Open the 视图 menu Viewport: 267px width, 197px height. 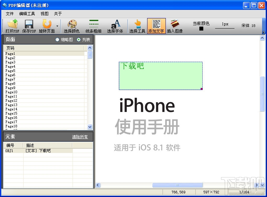tap(44, 13)
